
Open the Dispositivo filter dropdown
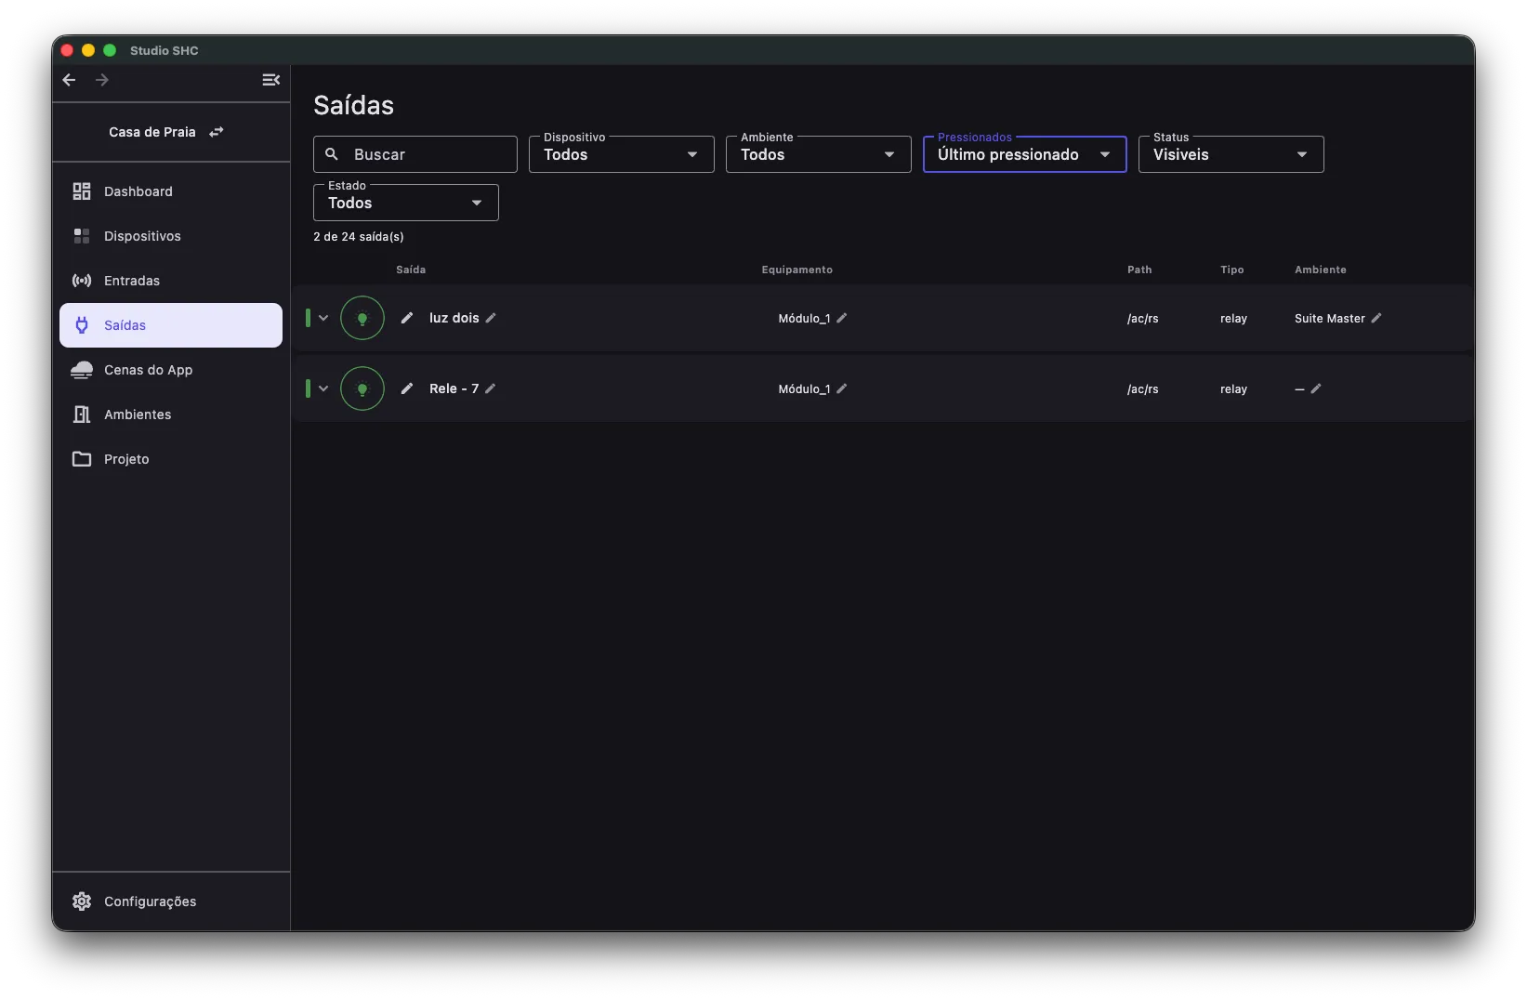[621, 154]
